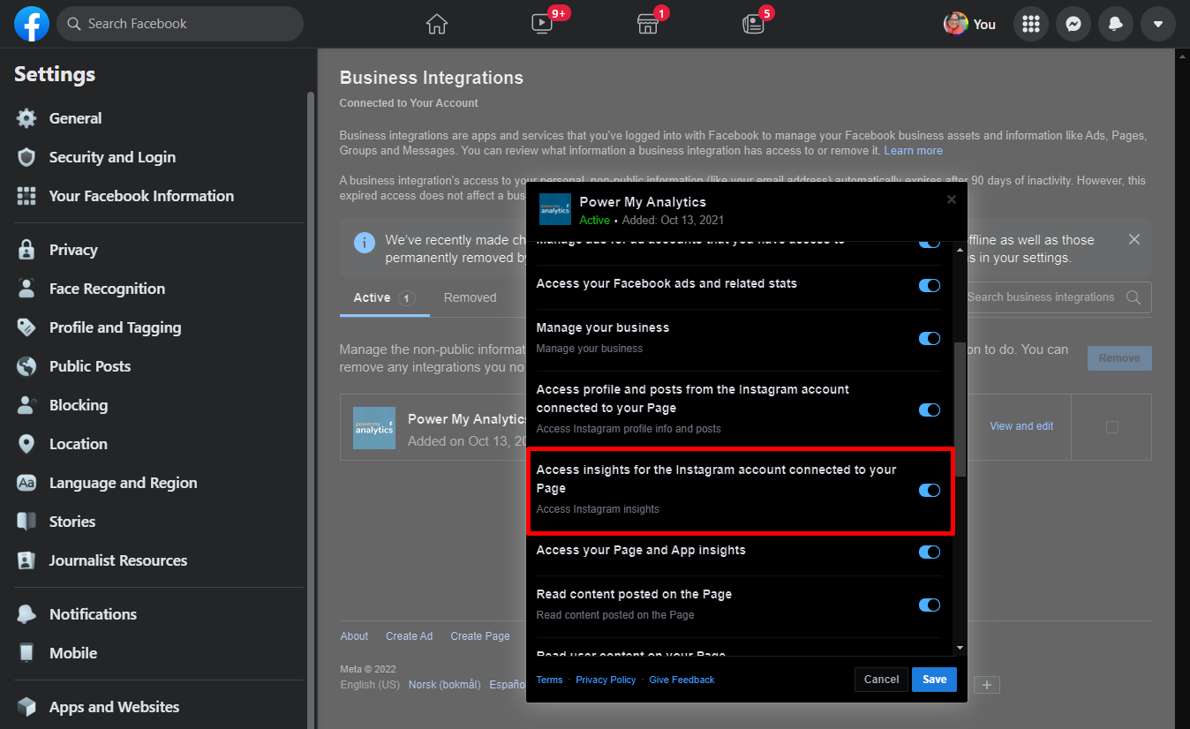Open Security and Login settings
The width and height of the screenshot is (1190, 729).
(x=112, y=157)
